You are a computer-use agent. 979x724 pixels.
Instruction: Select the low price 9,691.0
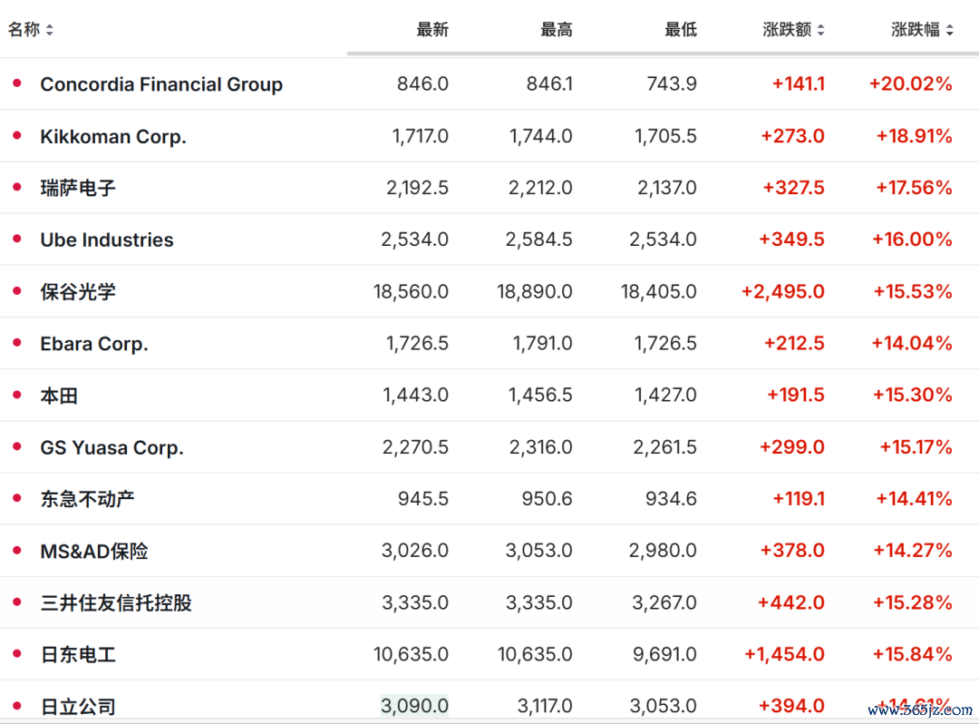click(664, 654)
